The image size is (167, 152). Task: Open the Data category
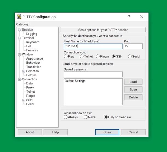tap(29, 83)
